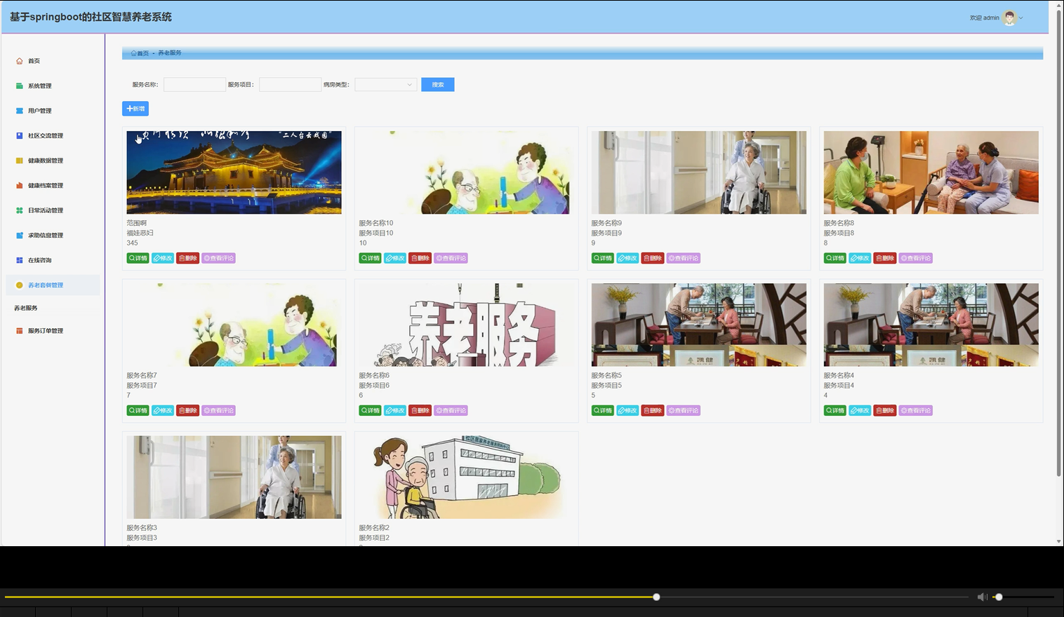This screenshot has width=1064, height=617.
Task: Click the 健康数据管理 sidebar icon
Action: (x=20, y=161)
